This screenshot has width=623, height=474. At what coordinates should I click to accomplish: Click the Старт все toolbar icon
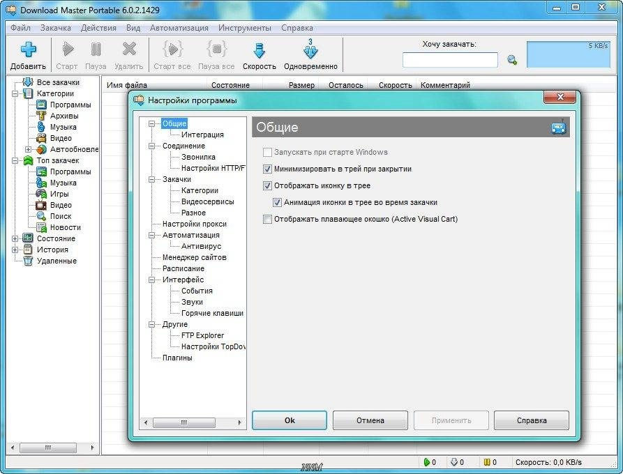(172, 49)
